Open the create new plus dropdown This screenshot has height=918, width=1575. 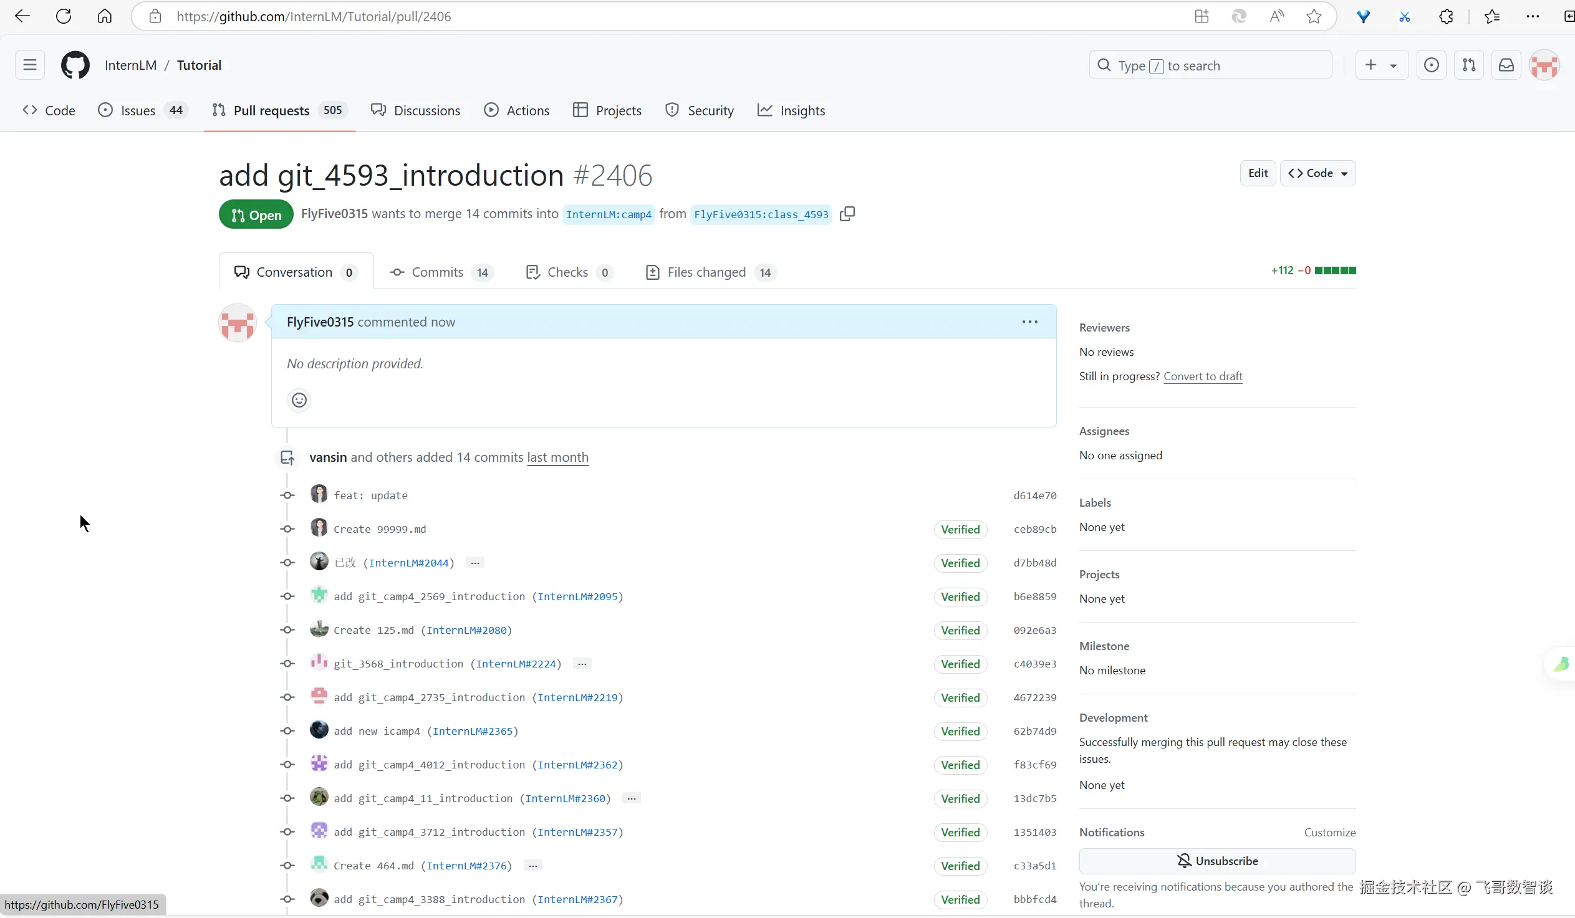(1381, 65)
